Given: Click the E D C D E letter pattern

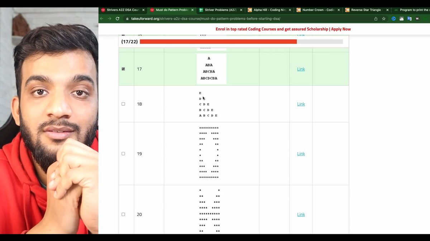Looking at the screenshot, I should point(208,104).
